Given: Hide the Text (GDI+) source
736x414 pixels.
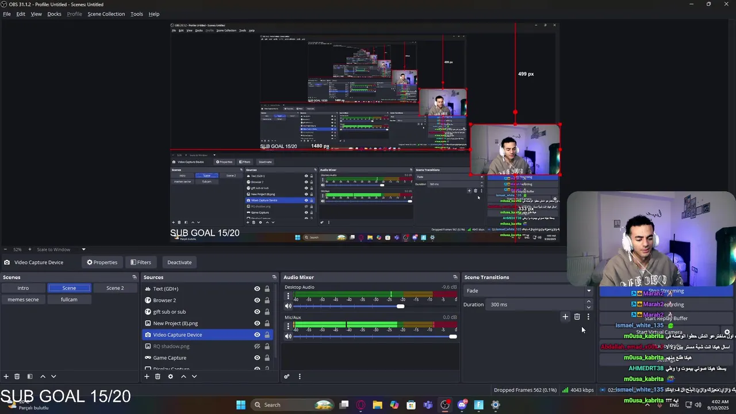Looking at the screenshot, I should 257,289.
